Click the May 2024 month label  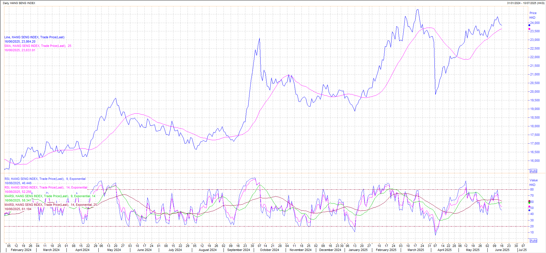click(x=114, y=250)
